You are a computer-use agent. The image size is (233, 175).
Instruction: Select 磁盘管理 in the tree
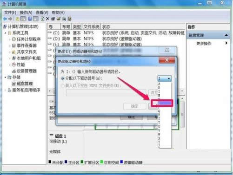(25, 84)
